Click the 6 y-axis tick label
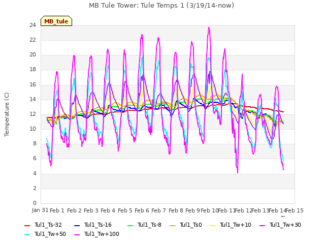The height and width of the screenshot is (244, 325). tap(35, 159)
